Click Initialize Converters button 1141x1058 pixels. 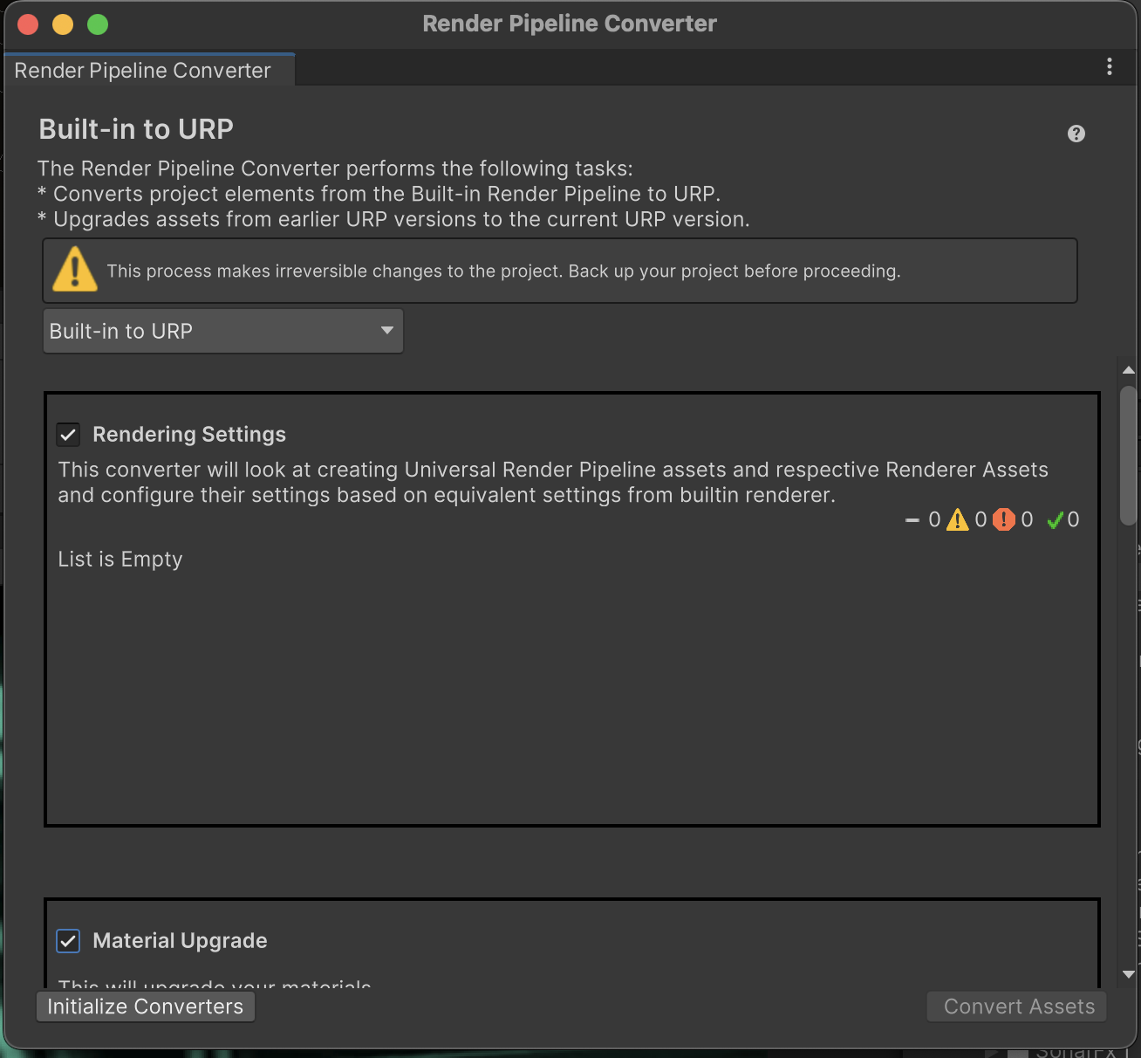click(146, 1006)
